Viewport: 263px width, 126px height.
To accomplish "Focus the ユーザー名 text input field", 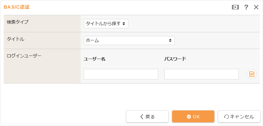I will tap(121, 74).
